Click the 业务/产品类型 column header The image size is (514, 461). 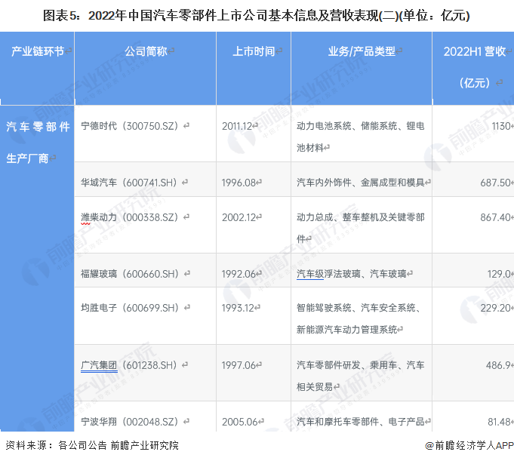[361, 51]
